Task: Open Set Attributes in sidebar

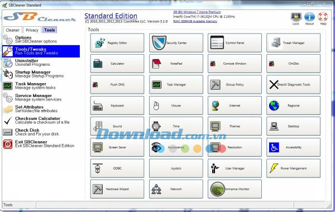Action: [41, 109]
